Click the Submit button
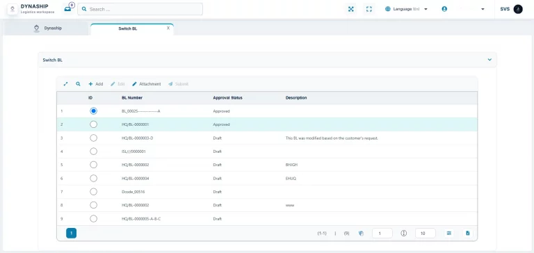Image resolution: width=534 pixels, height=253 pixels. (x=178, y=84)
